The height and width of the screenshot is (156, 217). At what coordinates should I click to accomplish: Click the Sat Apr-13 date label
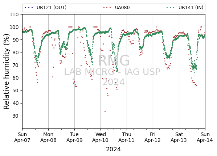179,137
